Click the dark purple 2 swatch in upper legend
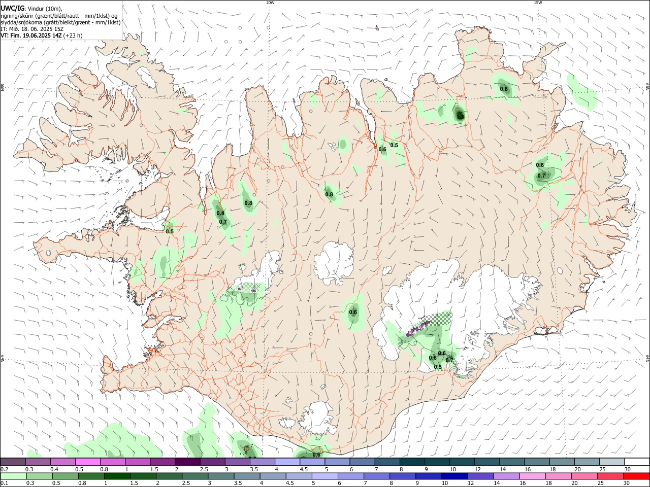Viewport: 650px width, 487px height. tap(187, 462)
